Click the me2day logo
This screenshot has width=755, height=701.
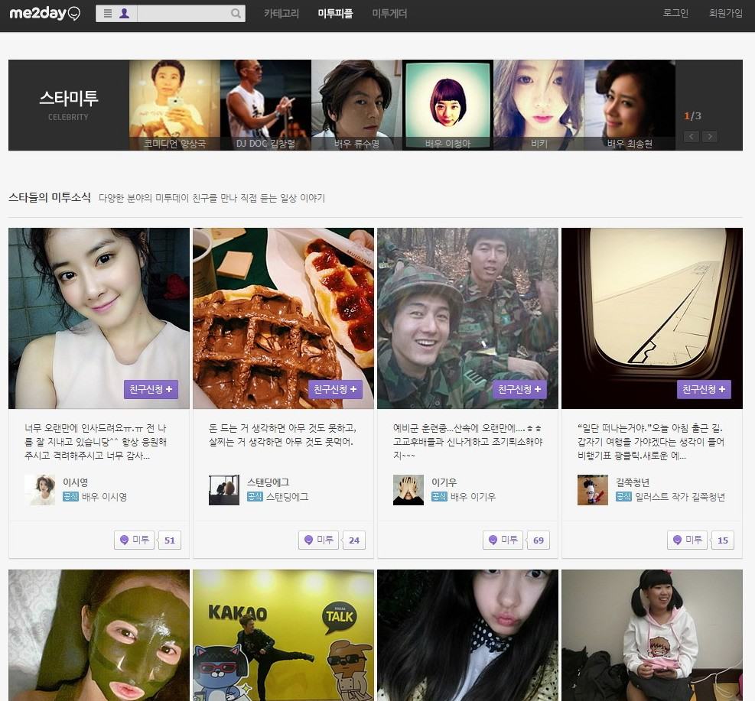[x=44, y=13]
